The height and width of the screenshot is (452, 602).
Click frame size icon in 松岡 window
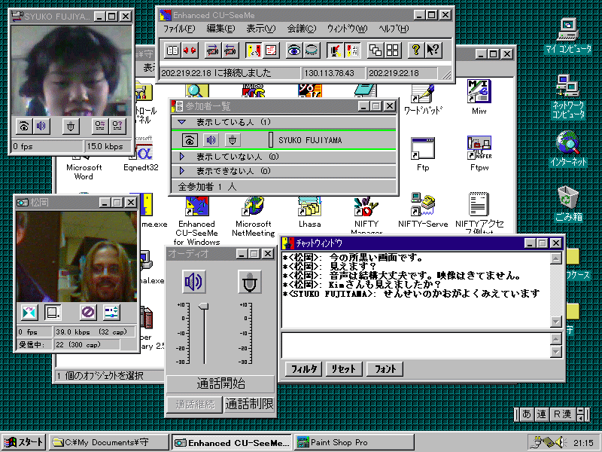click(53, 313)
